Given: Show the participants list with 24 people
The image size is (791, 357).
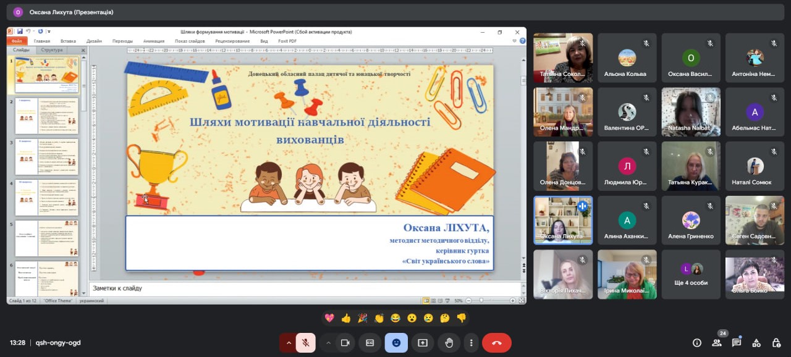Looking at the screenshot, I should click(x=717, y=343).
